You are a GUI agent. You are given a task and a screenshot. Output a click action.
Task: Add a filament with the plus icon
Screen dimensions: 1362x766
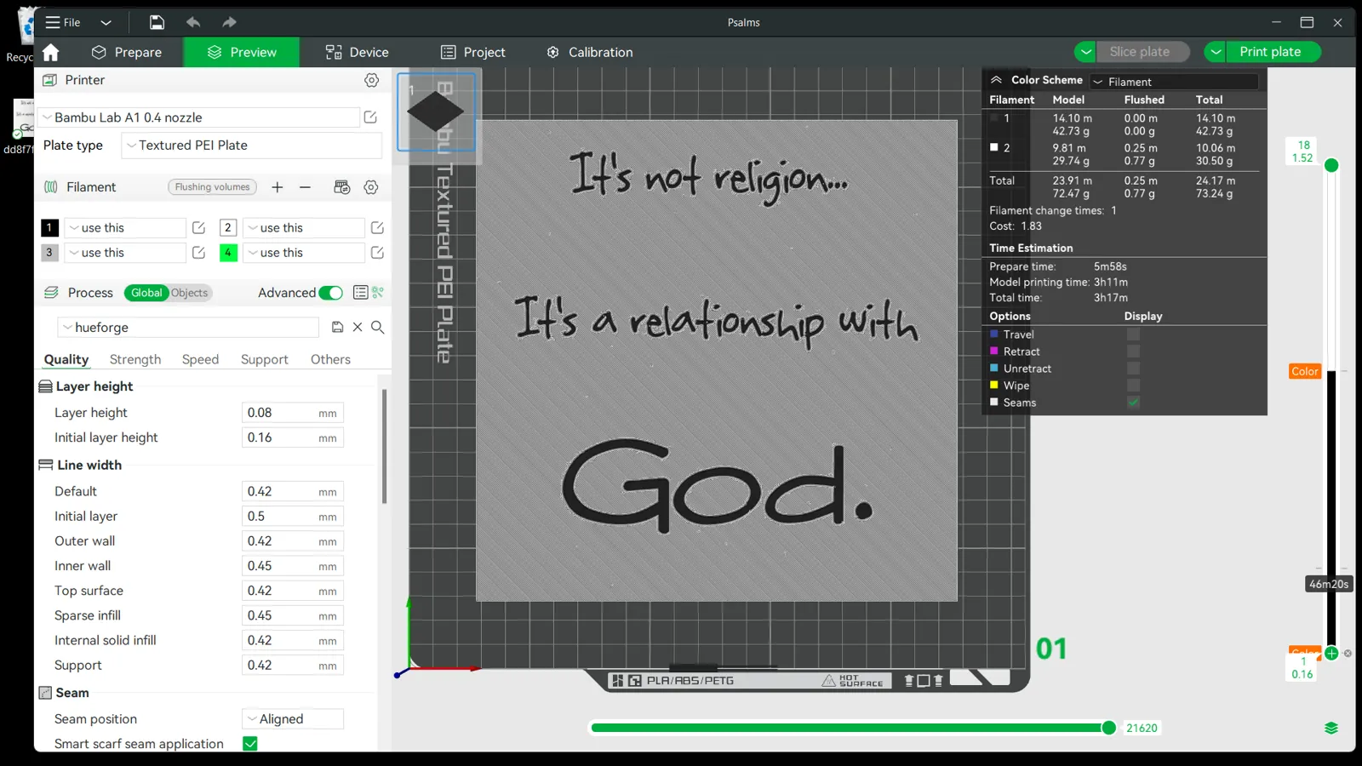tap(278, 187)
